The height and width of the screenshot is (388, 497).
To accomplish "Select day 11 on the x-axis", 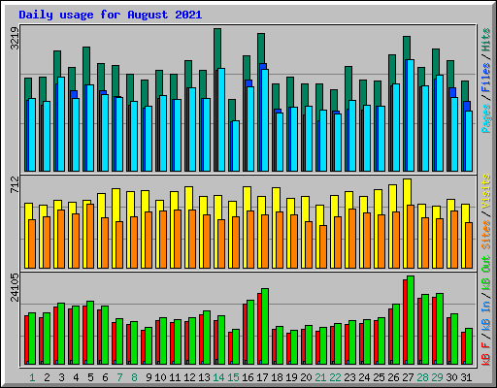I will [175, 377].
